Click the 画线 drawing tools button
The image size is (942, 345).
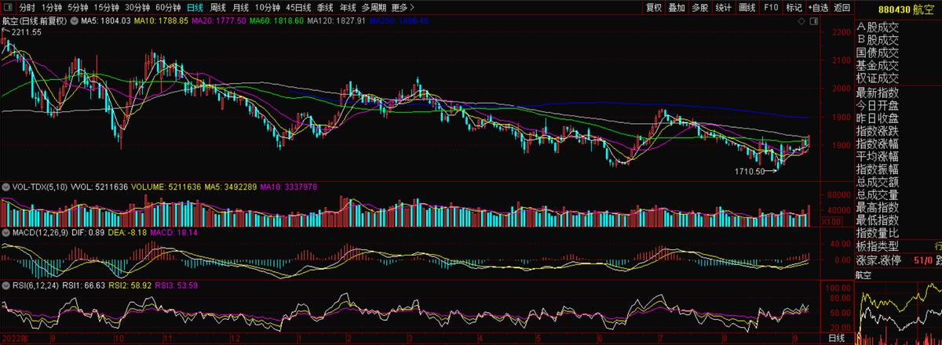pyautogui.click(x=747, y=7)
